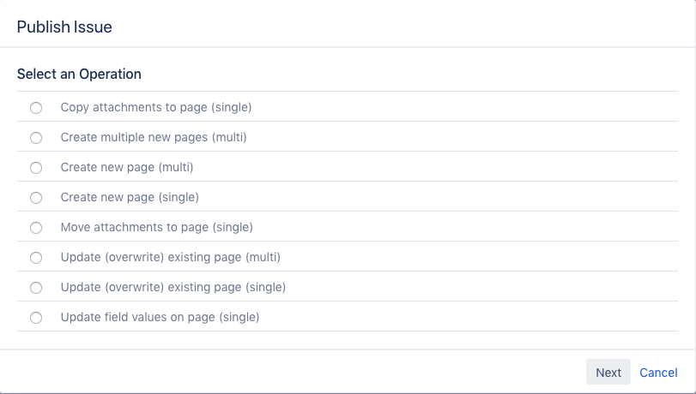Click the "Move attachments to page (single)" label text

click(156, 227)
